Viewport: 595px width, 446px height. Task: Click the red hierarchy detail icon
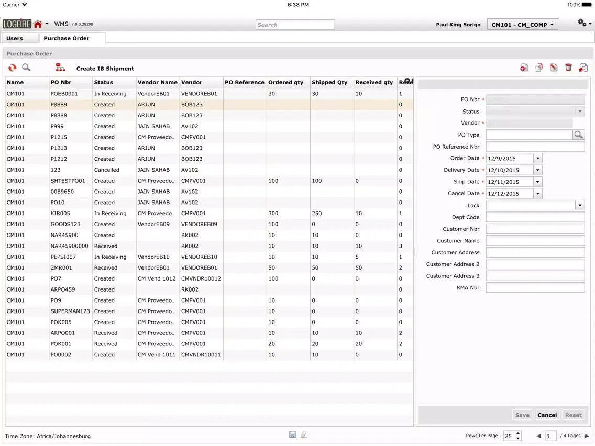click(61, 68)
